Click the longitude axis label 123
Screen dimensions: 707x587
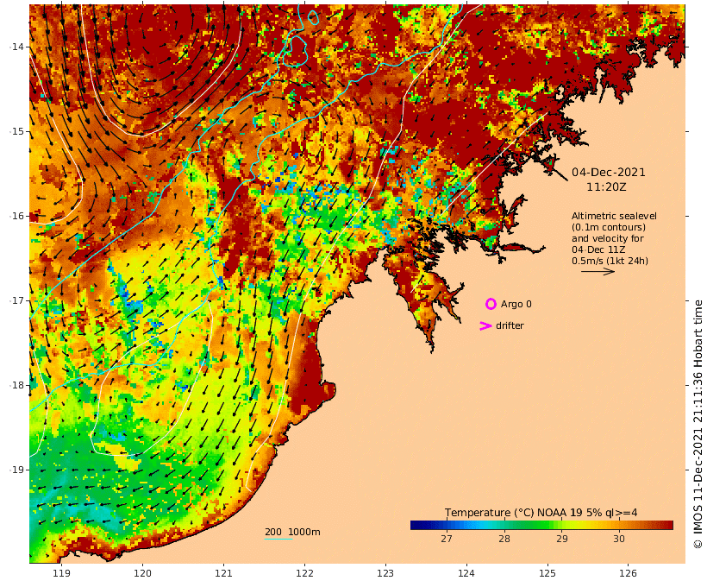pos(385,573)
